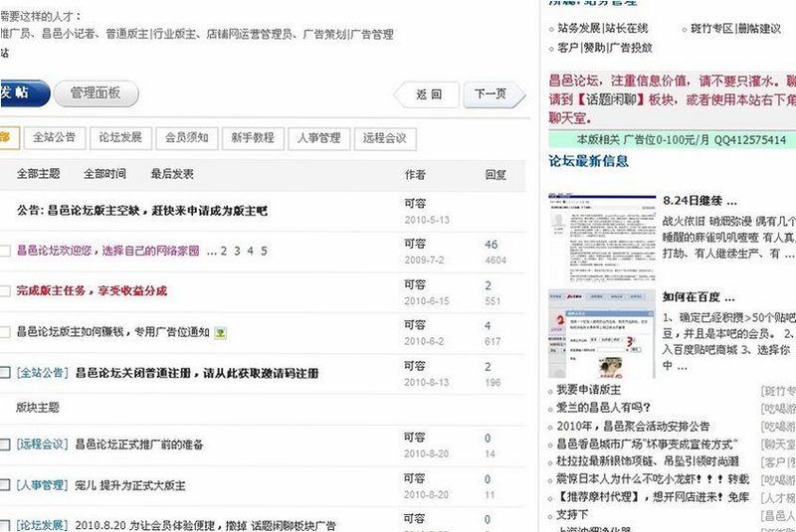Image resolution: width=796 pixels, height=532 pixels.
Task: Open 斑竹专区|删帖建议 sidebar link
Action: tap(735, 29)
